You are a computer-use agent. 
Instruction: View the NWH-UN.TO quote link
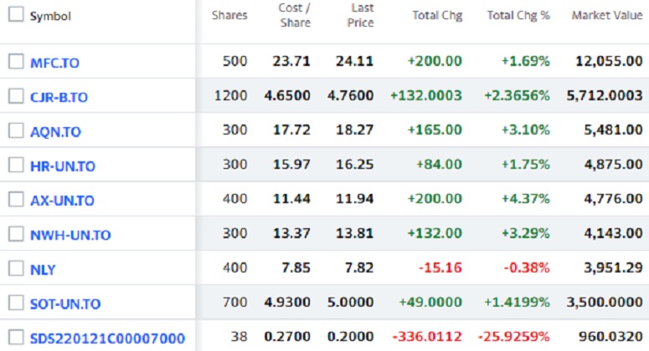point(70,235)
